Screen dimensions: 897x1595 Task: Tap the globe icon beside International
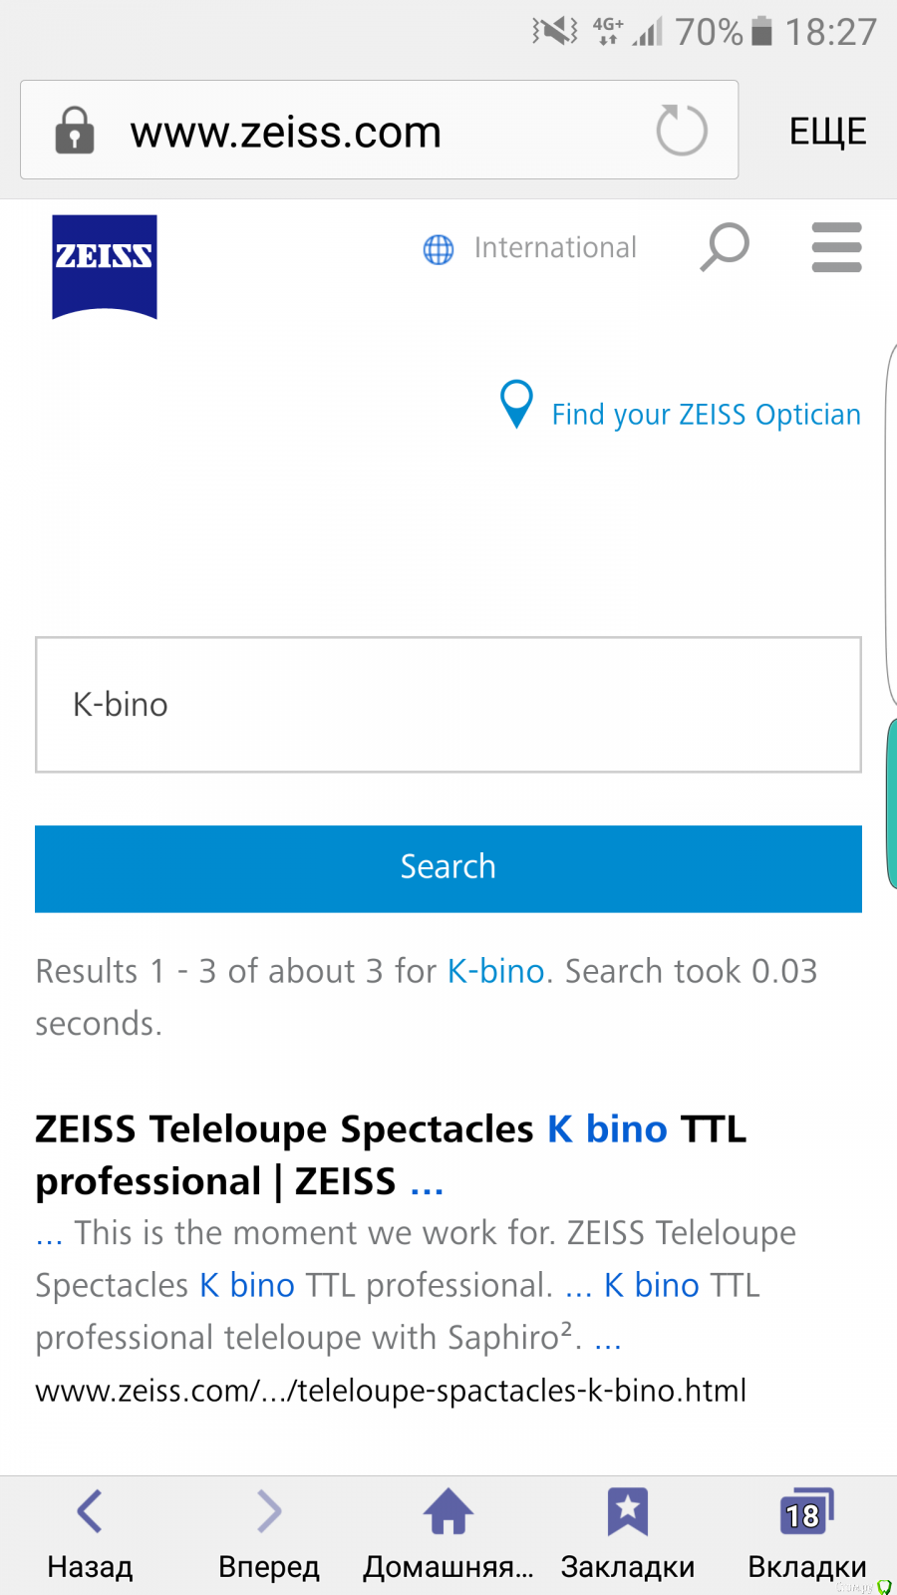(439, 249)
